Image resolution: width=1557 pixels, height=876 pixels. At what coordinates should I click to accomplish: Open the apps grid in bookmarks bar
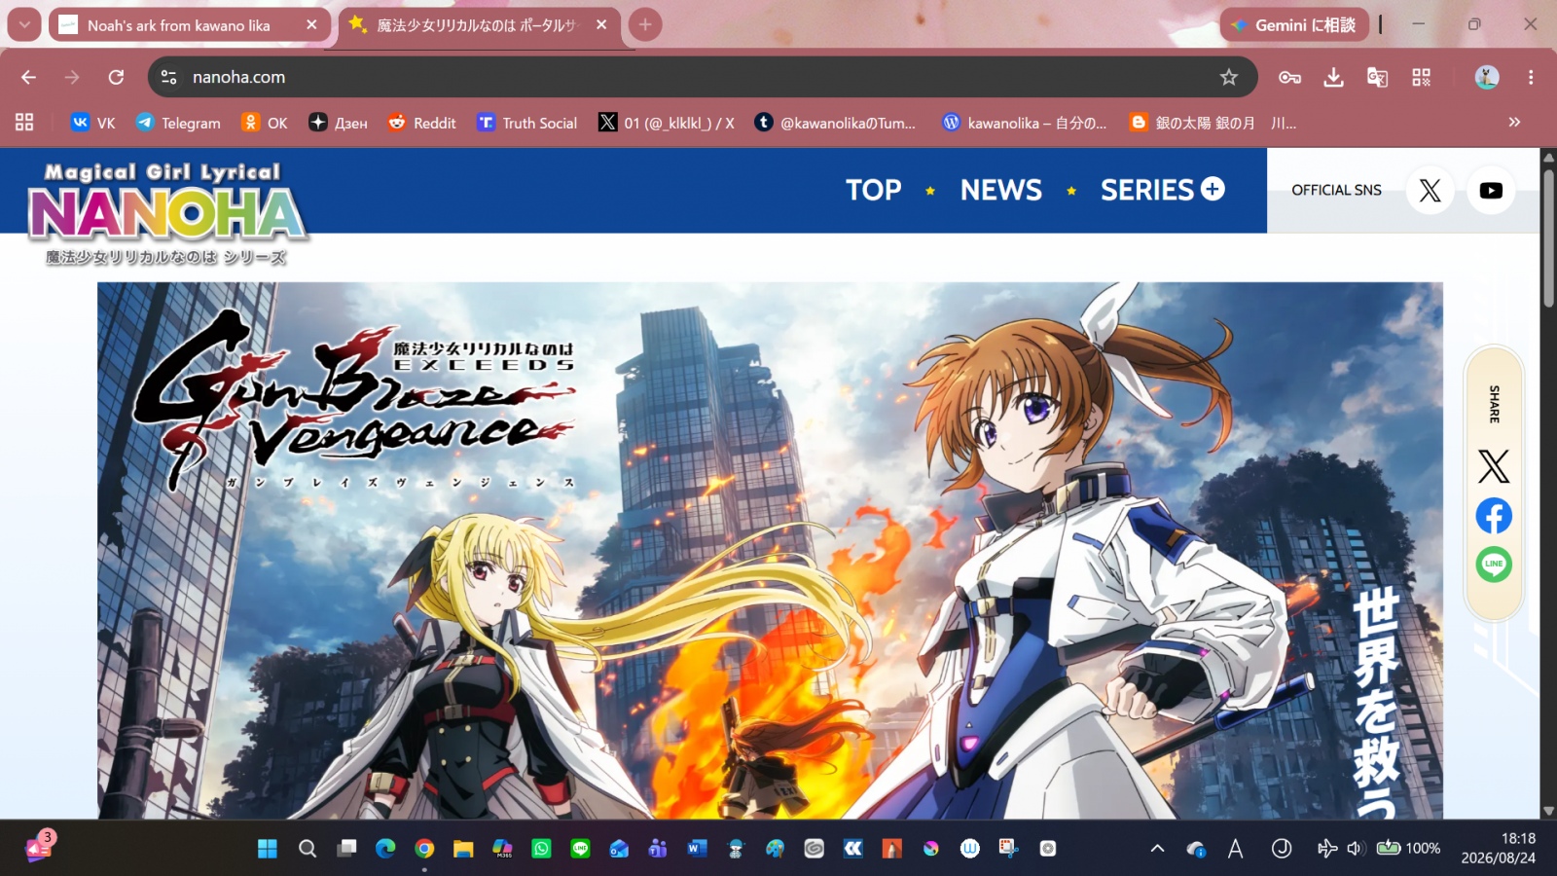coord(24,123)
